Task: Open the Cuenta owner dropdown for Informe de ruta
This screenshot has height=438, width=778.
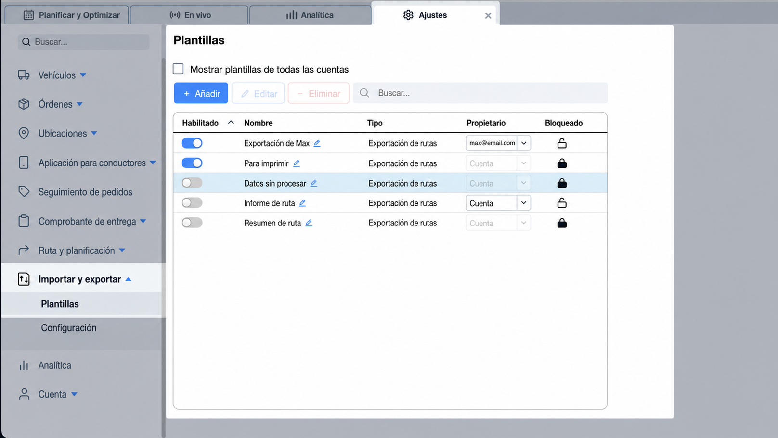Action: click(524, 203)
